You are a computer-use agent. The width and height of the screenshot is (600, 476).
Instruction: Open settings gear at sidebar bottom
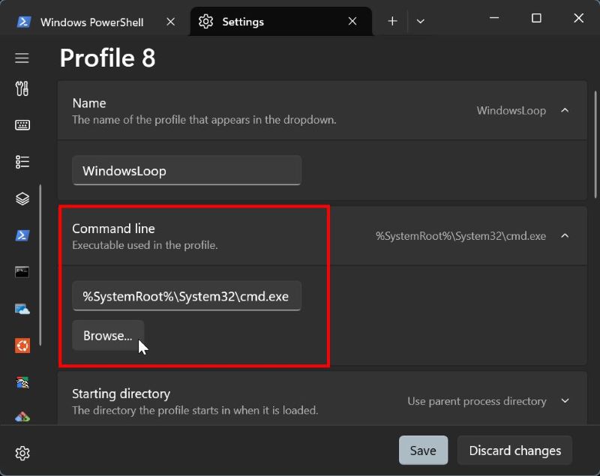click(22, 453)
